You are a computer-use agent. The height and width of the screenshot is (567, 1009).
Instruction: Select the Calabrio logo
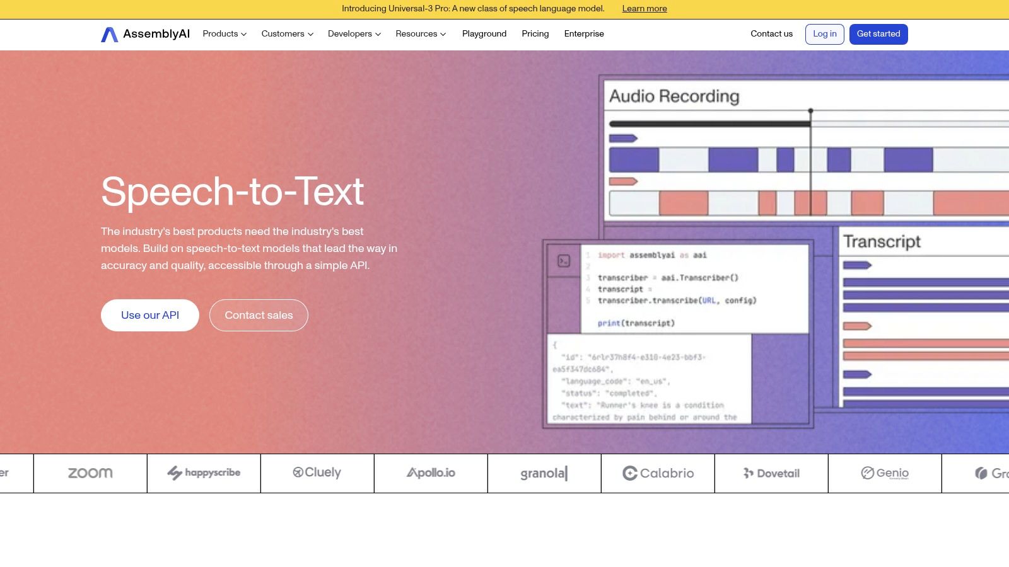coord(658,473)
